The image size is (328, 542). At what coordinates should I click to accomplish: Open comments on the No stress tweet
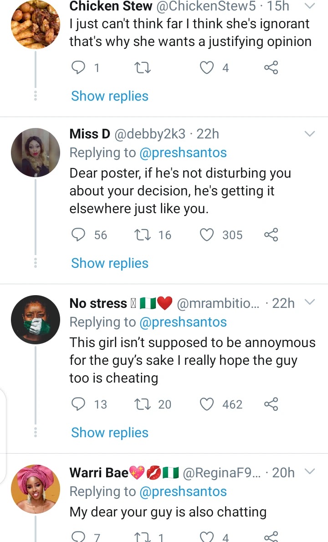click(x=79, y=404)
